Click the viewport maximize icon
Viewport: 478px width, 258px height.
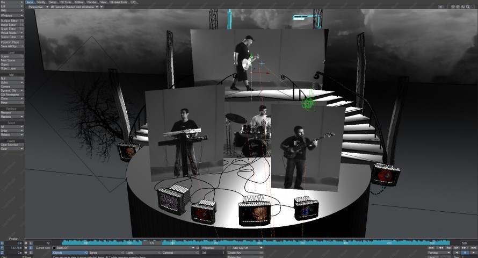472,7
